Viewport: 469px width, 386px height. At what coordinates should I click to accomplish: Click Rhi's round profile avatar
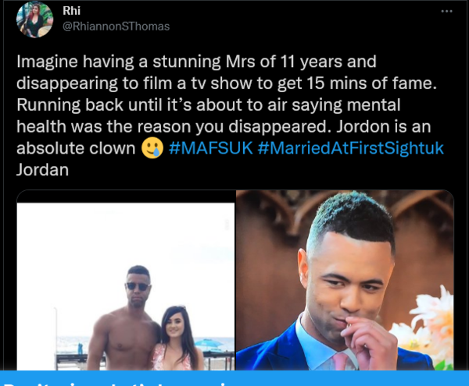click(x=34, y=19)
